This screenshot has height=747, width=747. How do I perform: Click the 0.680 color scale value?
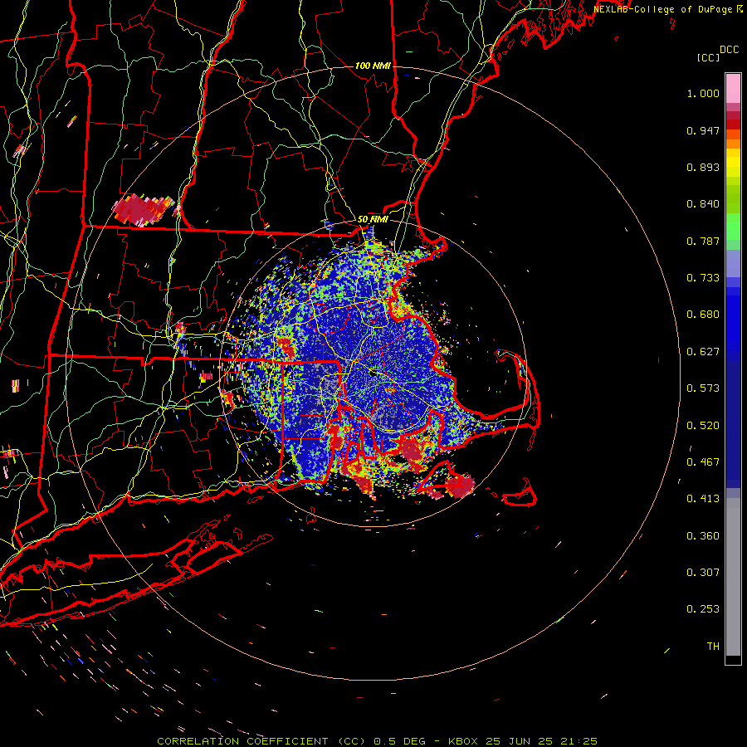pos(703,315)
